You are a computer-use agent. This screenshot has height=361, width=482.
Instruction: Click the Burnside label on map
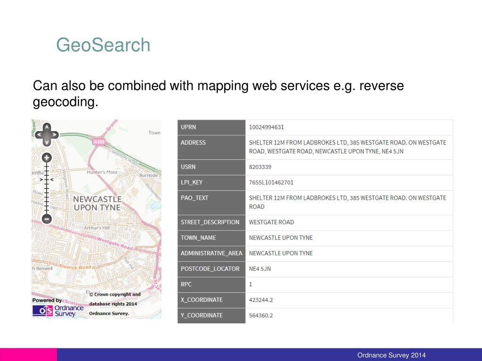coord(148,175)
